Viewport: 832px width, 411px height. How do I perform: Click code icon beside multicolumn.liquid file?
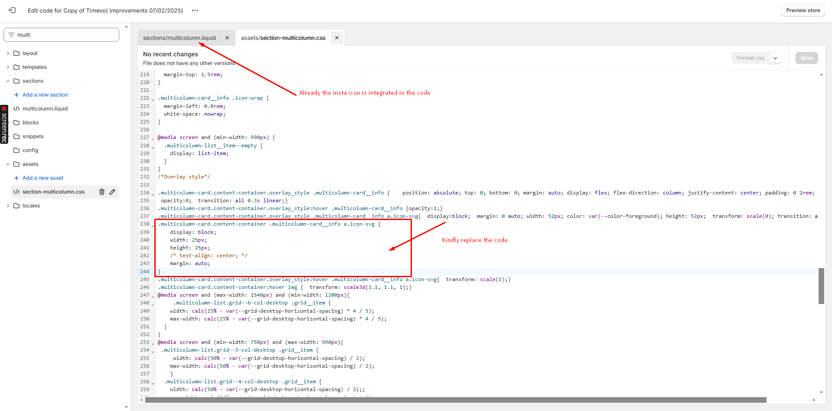click(16, 109)
